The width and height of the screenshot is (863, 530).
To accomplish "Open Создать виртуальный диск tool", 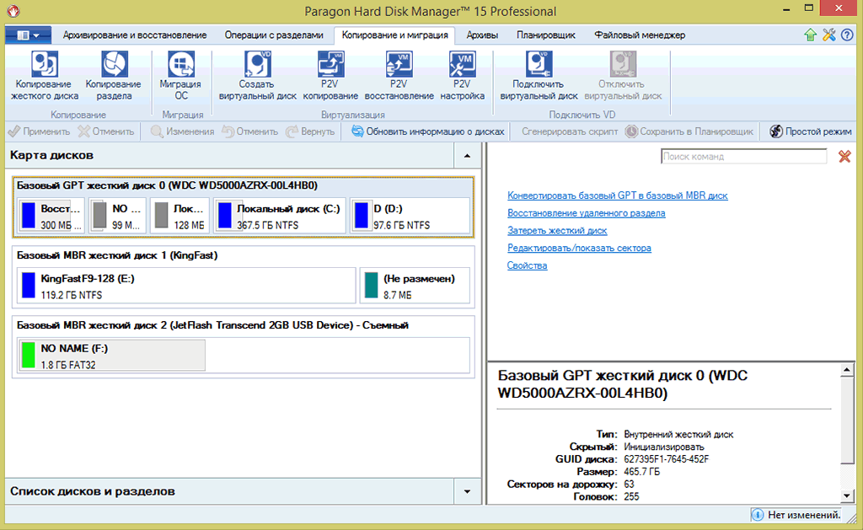I will pyautogui.click(x=257, y=76).
